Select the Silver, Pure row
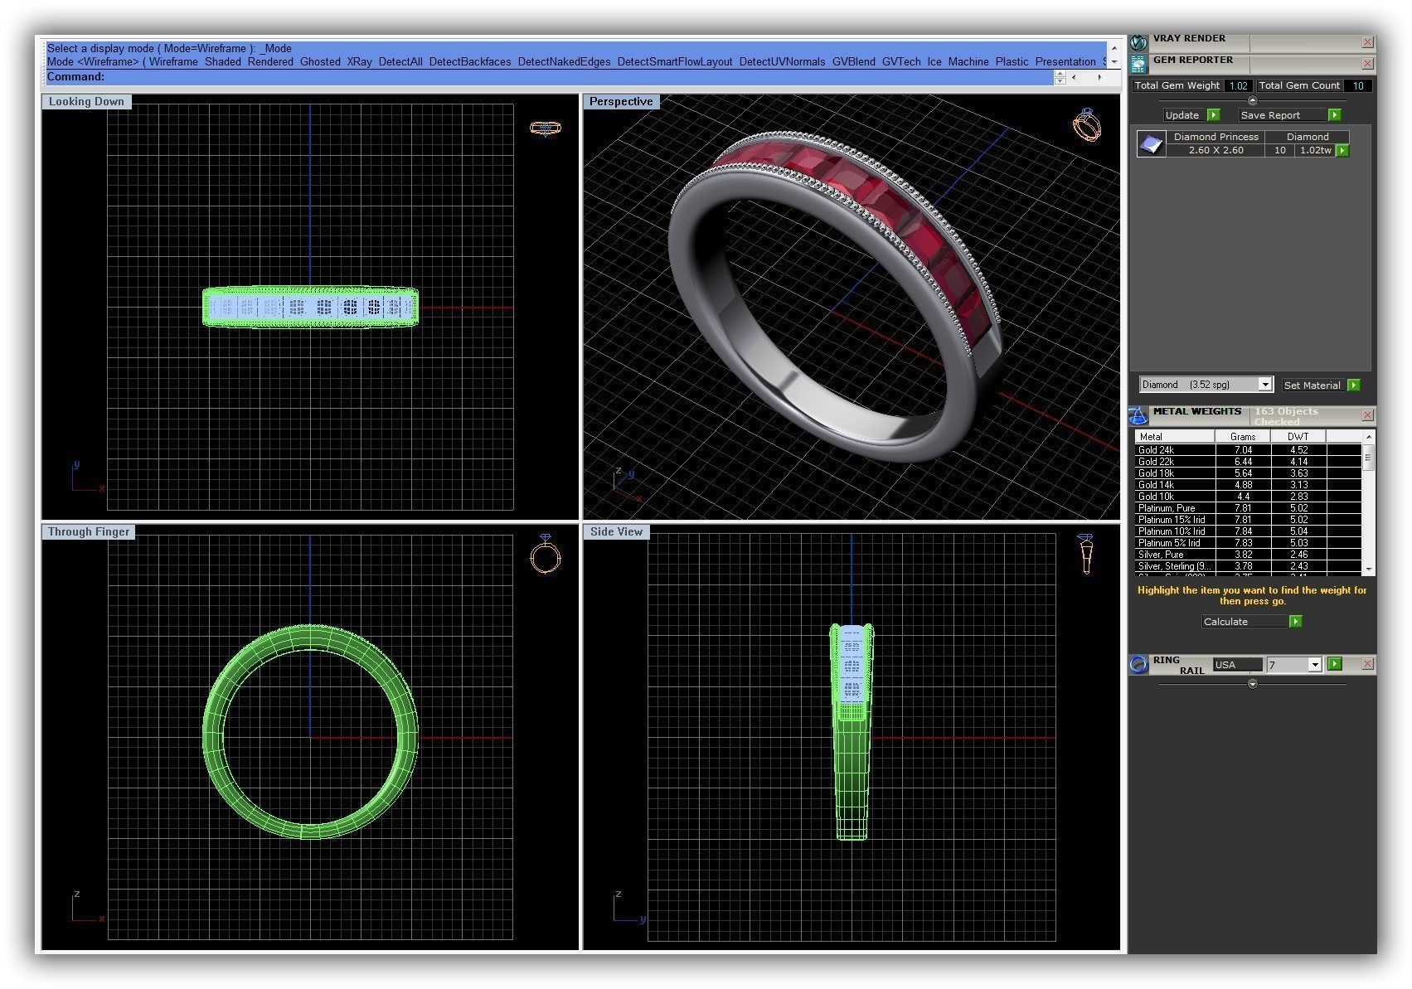This screenshot has height=989, width=1412. pyautogui.click(x=1248, y=555)
